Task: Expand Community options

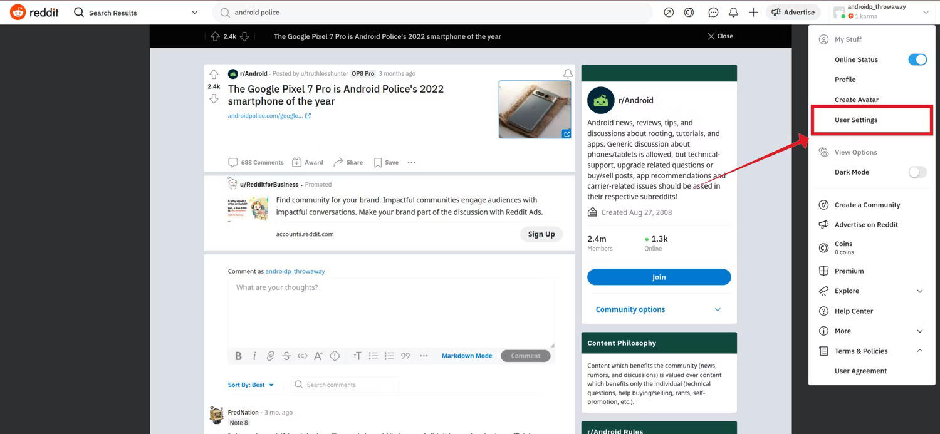Action: pyautogui.click(x=659, y=309)
